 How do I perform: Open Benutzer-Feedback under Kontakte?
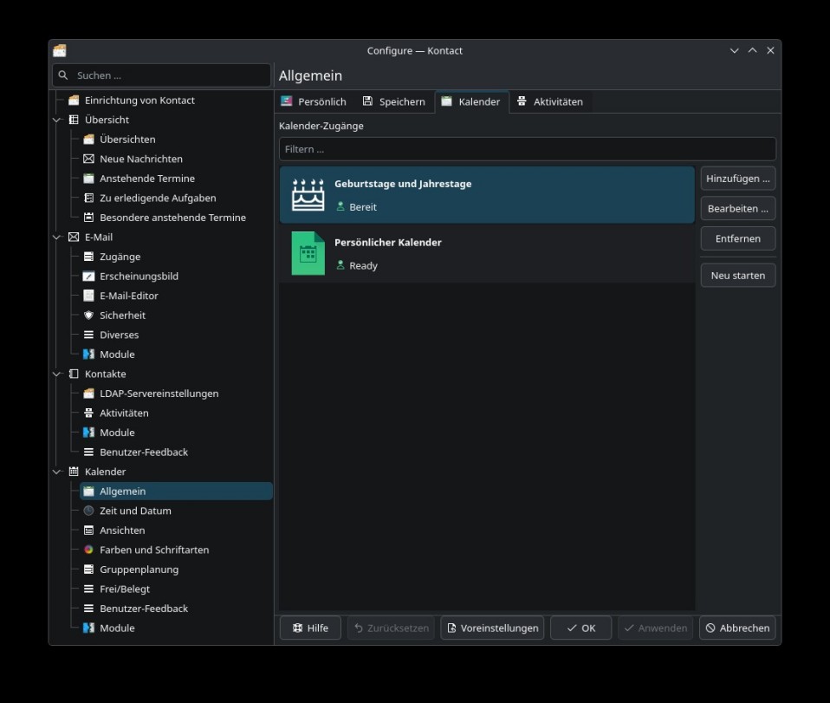[x=144, y=452]
